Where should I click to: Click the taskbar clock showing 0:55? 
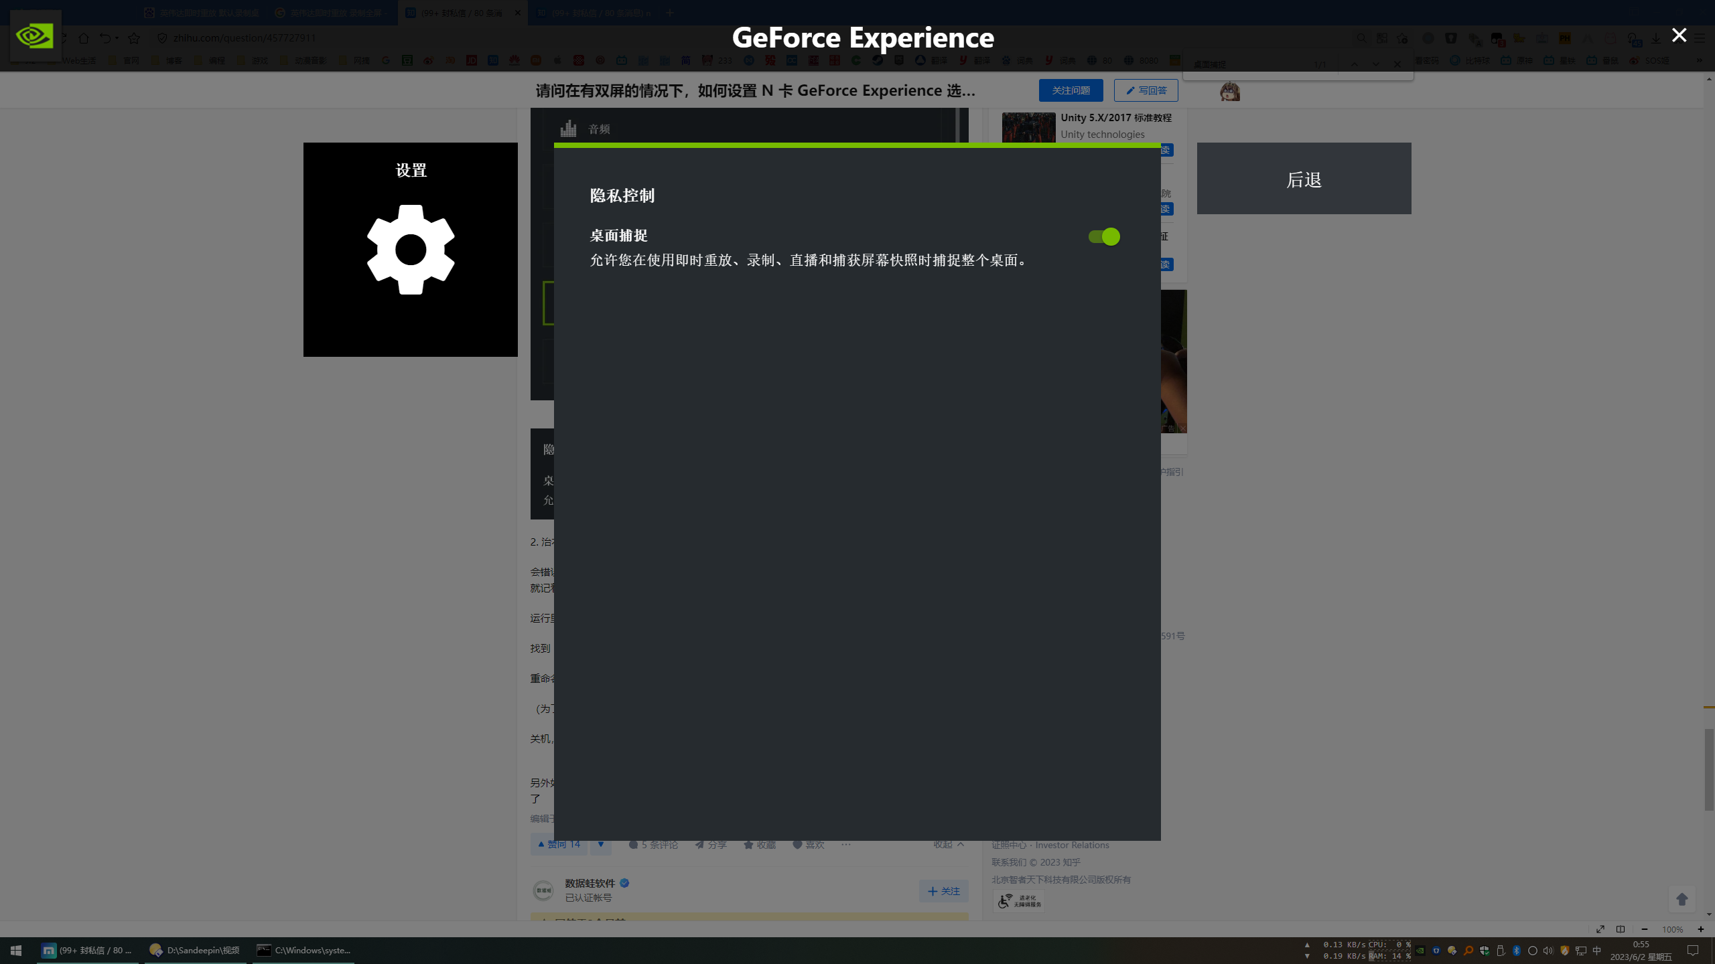[x=1641, y=951]
